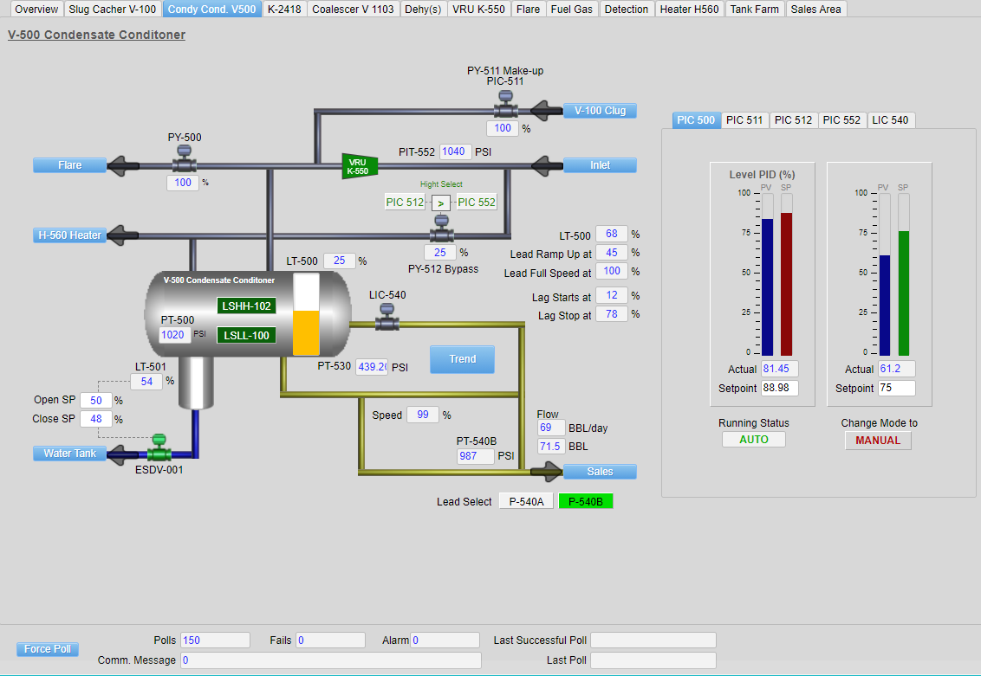
Task: Click the AUTO running status indicator
Action: click(x=754, y=439)
